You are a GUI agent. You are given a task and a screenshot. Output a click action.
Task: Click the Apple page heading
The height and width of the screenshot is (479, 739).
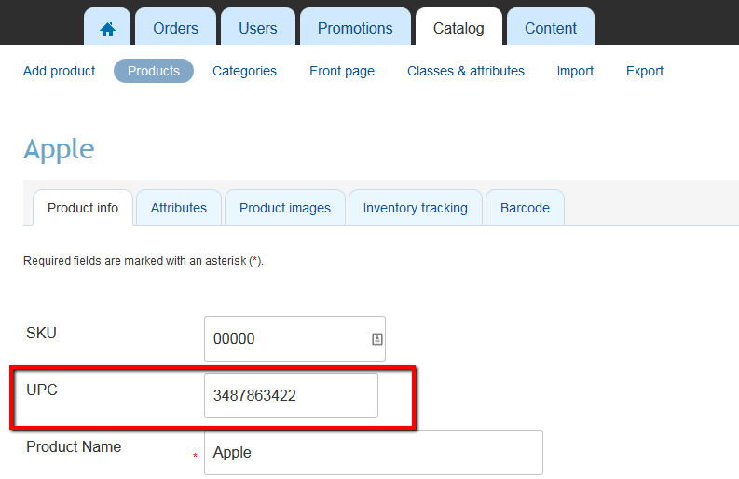59,150
